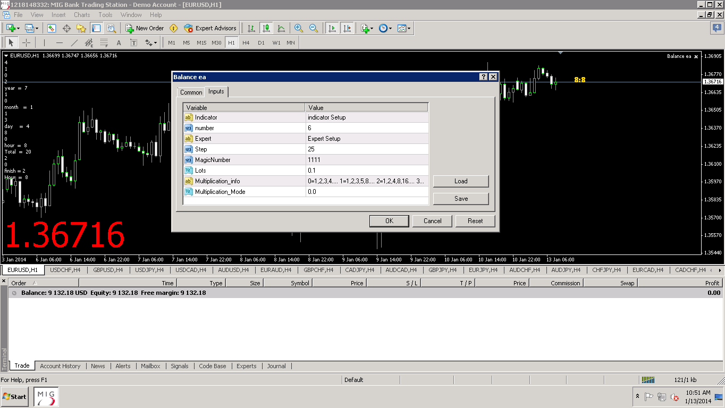Pick the trendline drawing tool

(x=74, y=42)
